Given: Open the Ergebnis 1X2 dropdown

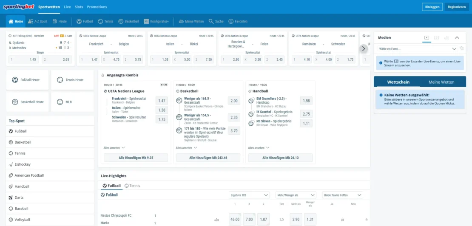Looking at the screenshot, I should click(x=249, y=195).
